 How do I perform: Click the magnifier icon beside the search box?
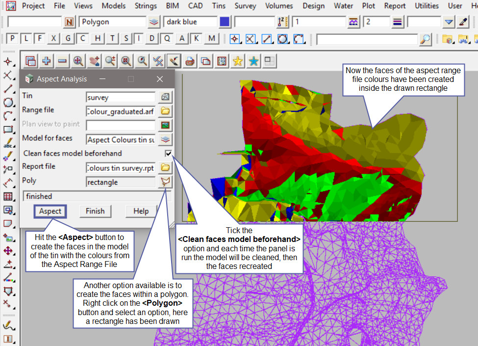coord(426,39)
